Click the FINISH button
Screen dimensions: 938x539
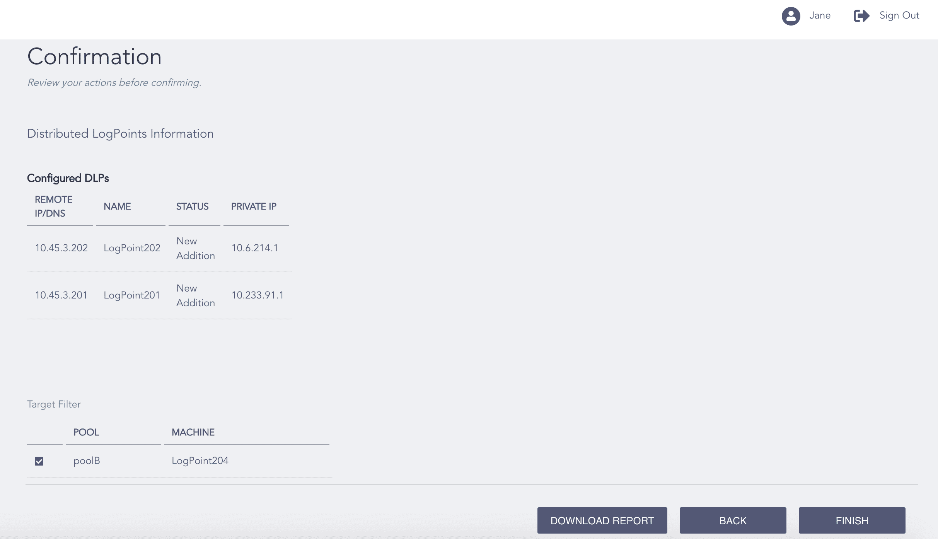click(x=852, y=520)
